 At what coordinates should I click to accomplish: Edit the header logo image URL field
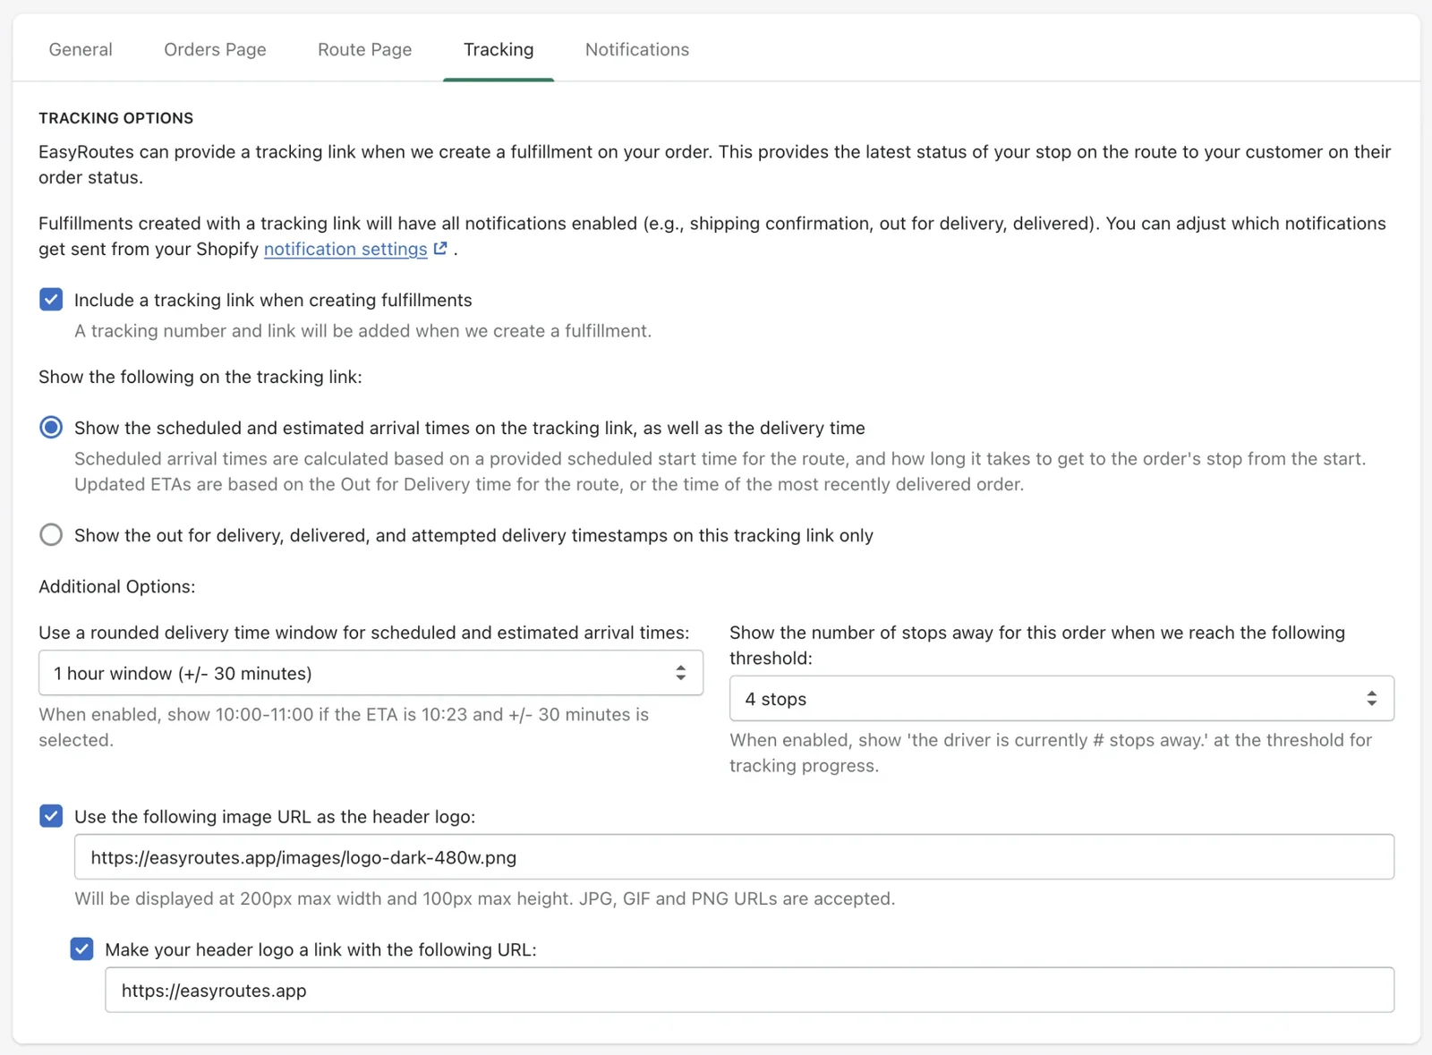point(734,857)
